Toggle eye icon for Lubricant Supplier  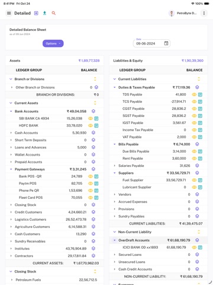click(194, 187)
